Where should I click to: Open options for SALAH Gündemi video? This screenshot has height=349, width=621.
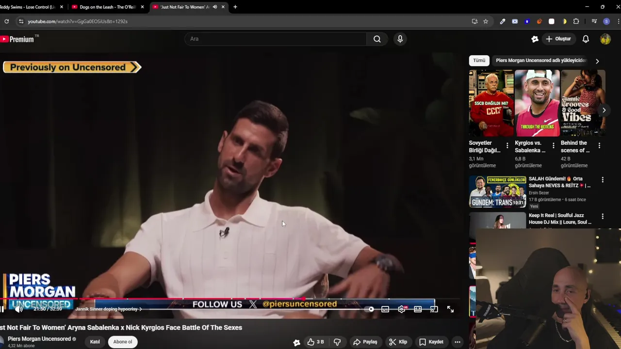click(603, 180)
